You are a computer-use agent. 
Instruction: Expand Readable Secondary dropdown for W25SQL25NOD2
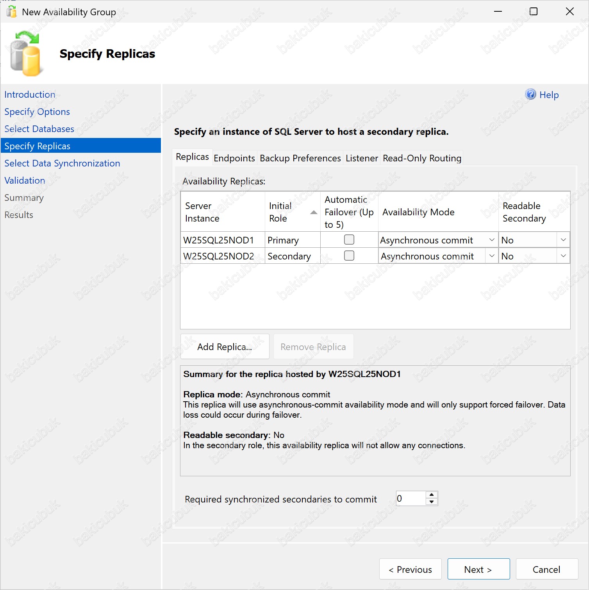coord(563,256)
